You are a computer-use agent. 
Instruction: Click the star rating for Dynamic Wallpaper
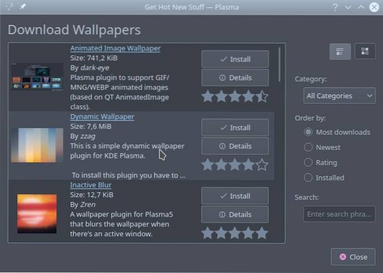(234, 165)
